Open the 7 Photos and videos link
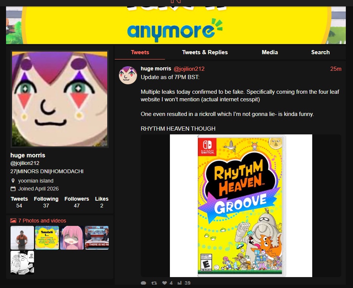353x288 pixels. 38,221
